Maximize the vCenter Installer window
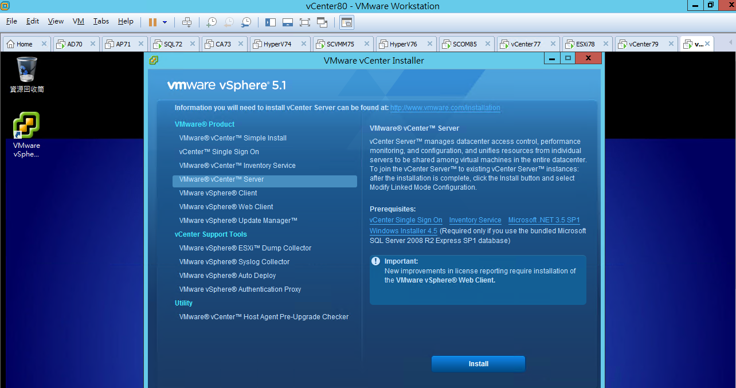Screen dimensions: 736x388 (568, 58)
